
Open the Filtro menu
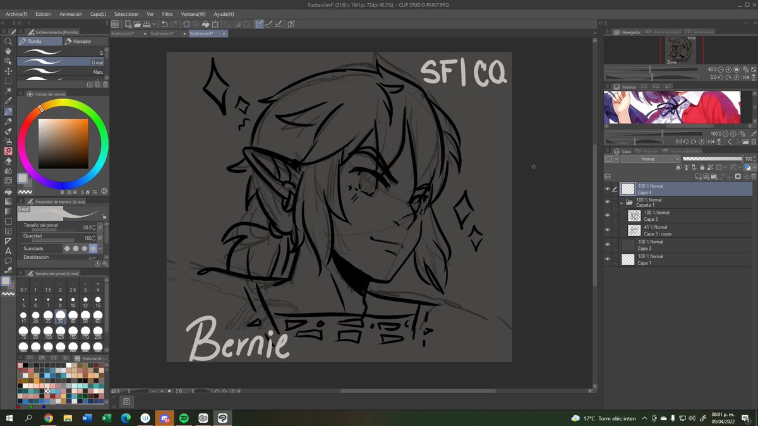[x=167, y=13]
